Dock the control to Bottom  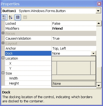[x=74, y=78]
